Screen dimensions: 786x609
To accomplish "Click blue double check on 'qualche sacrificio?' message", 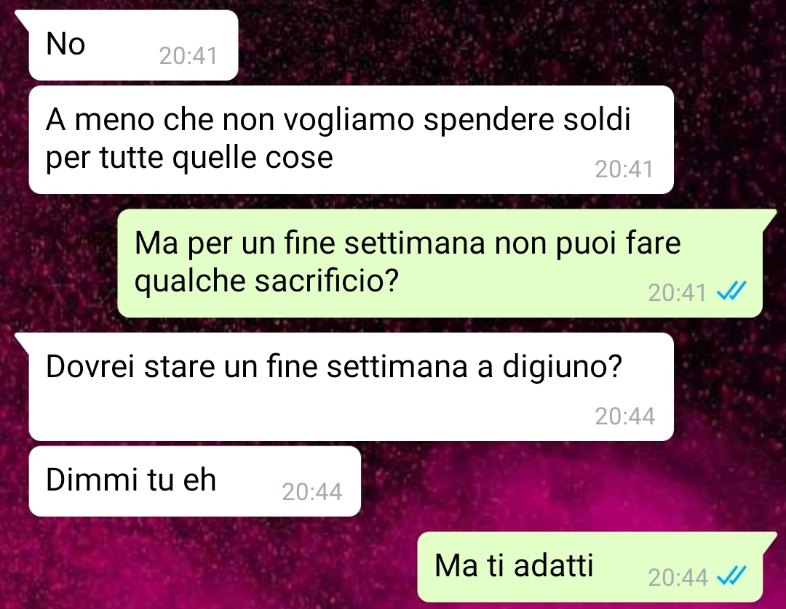I will point(731,291).
